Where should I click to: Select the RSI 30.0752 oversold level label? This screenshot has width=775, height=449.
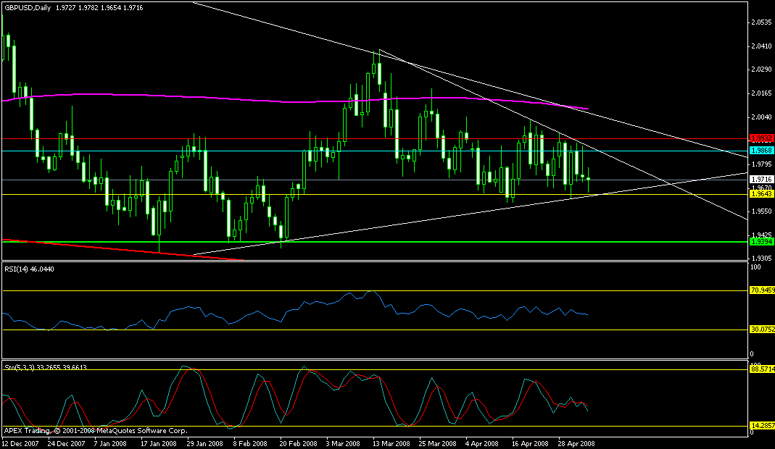click(x=761, y=329)
